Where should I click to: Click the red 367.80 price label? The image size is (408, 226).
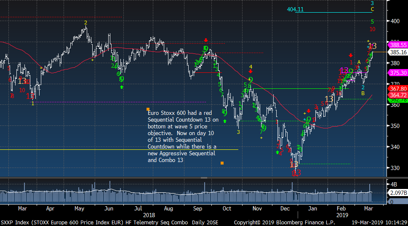coord(398,89)
